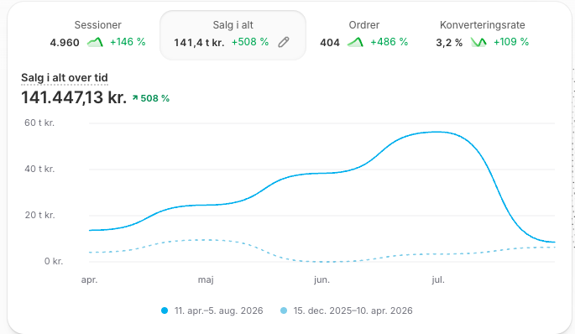Click legend label 11. apr.–5. aug. 2026
This screenshot has width=575, height=334.
pyautogui.click(x=218, y=311)
